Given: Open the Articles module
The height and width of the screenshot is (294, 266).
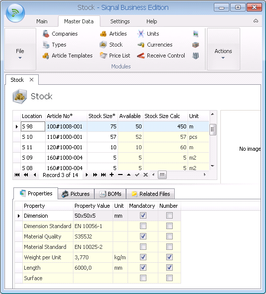Looking at the screenshot, I should click(x=113, y=34).
